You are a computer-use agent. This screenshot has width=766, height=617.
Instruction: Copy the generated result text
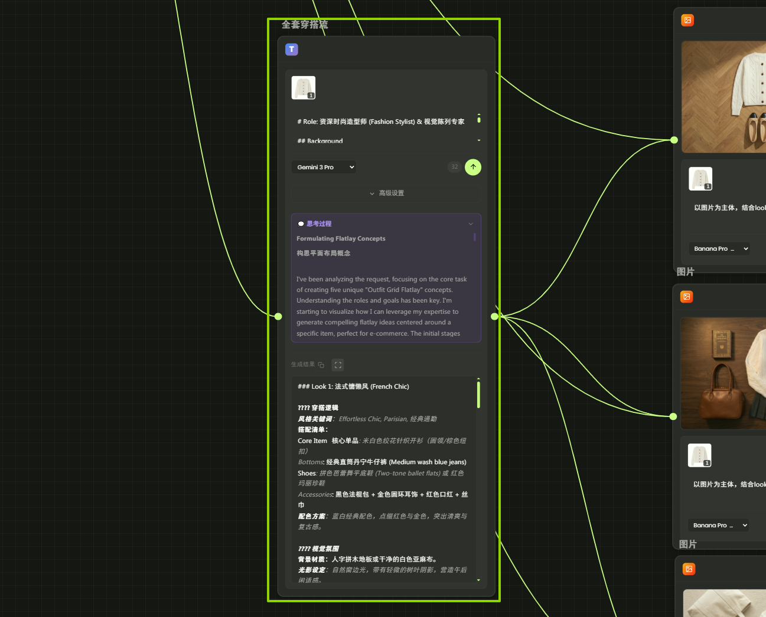tap(321, 365)
